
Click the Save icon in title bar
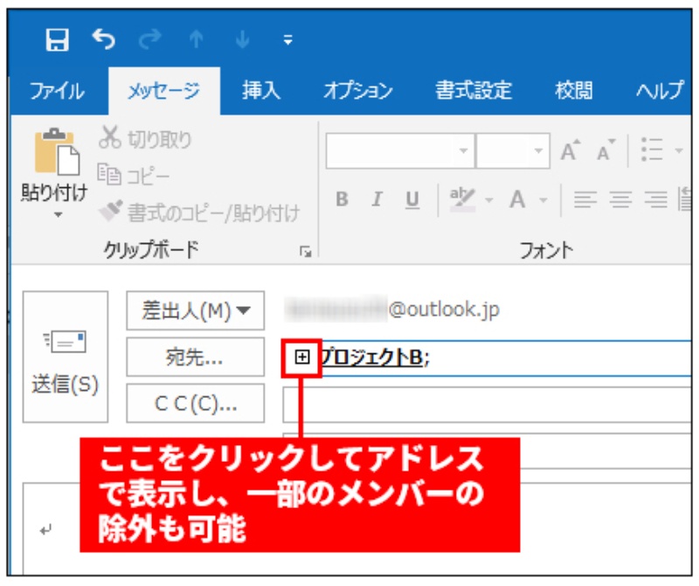pyautogui.click(x=58, y=39)
